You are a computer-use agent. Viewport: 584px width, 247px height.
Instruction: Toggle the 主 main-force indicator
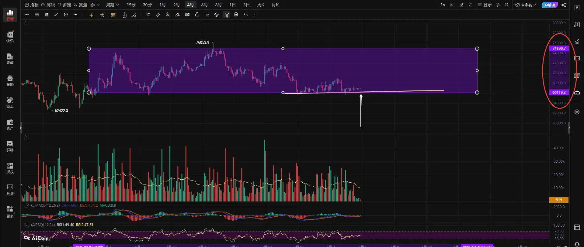click(91, 15)
